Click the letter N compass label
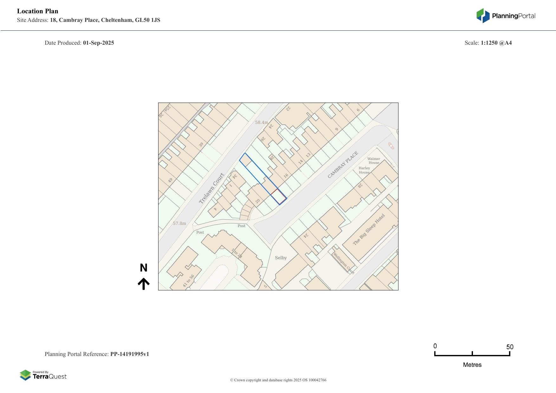 (144, 268)
